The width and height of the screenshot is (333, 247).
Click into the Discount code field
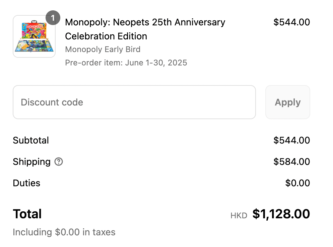(134, 102)
